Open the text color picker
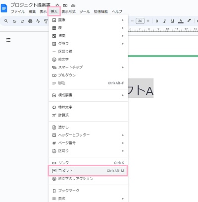This screenshot has height=202, width=198. [x=181, y=21]
